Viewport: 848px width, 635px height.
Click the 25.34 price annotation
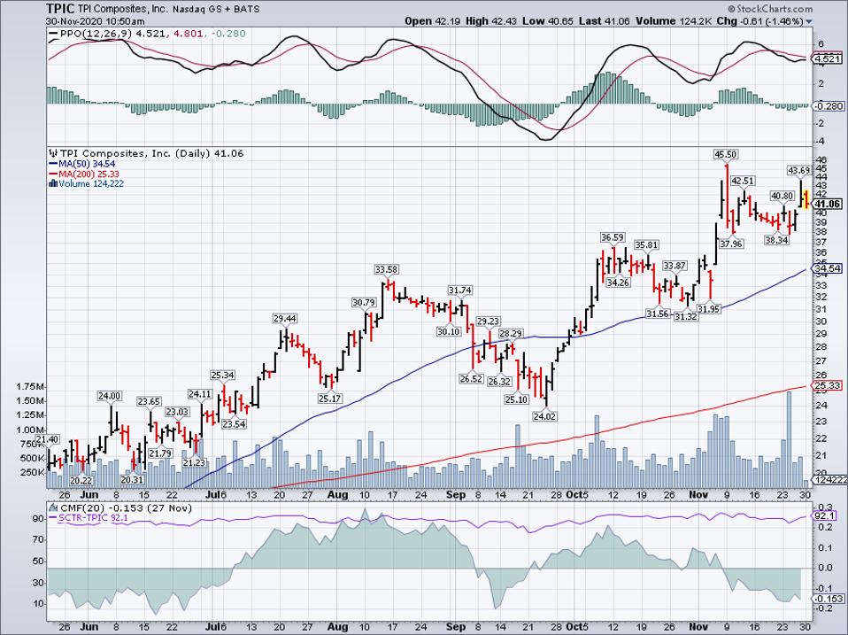tap(222, 375)
